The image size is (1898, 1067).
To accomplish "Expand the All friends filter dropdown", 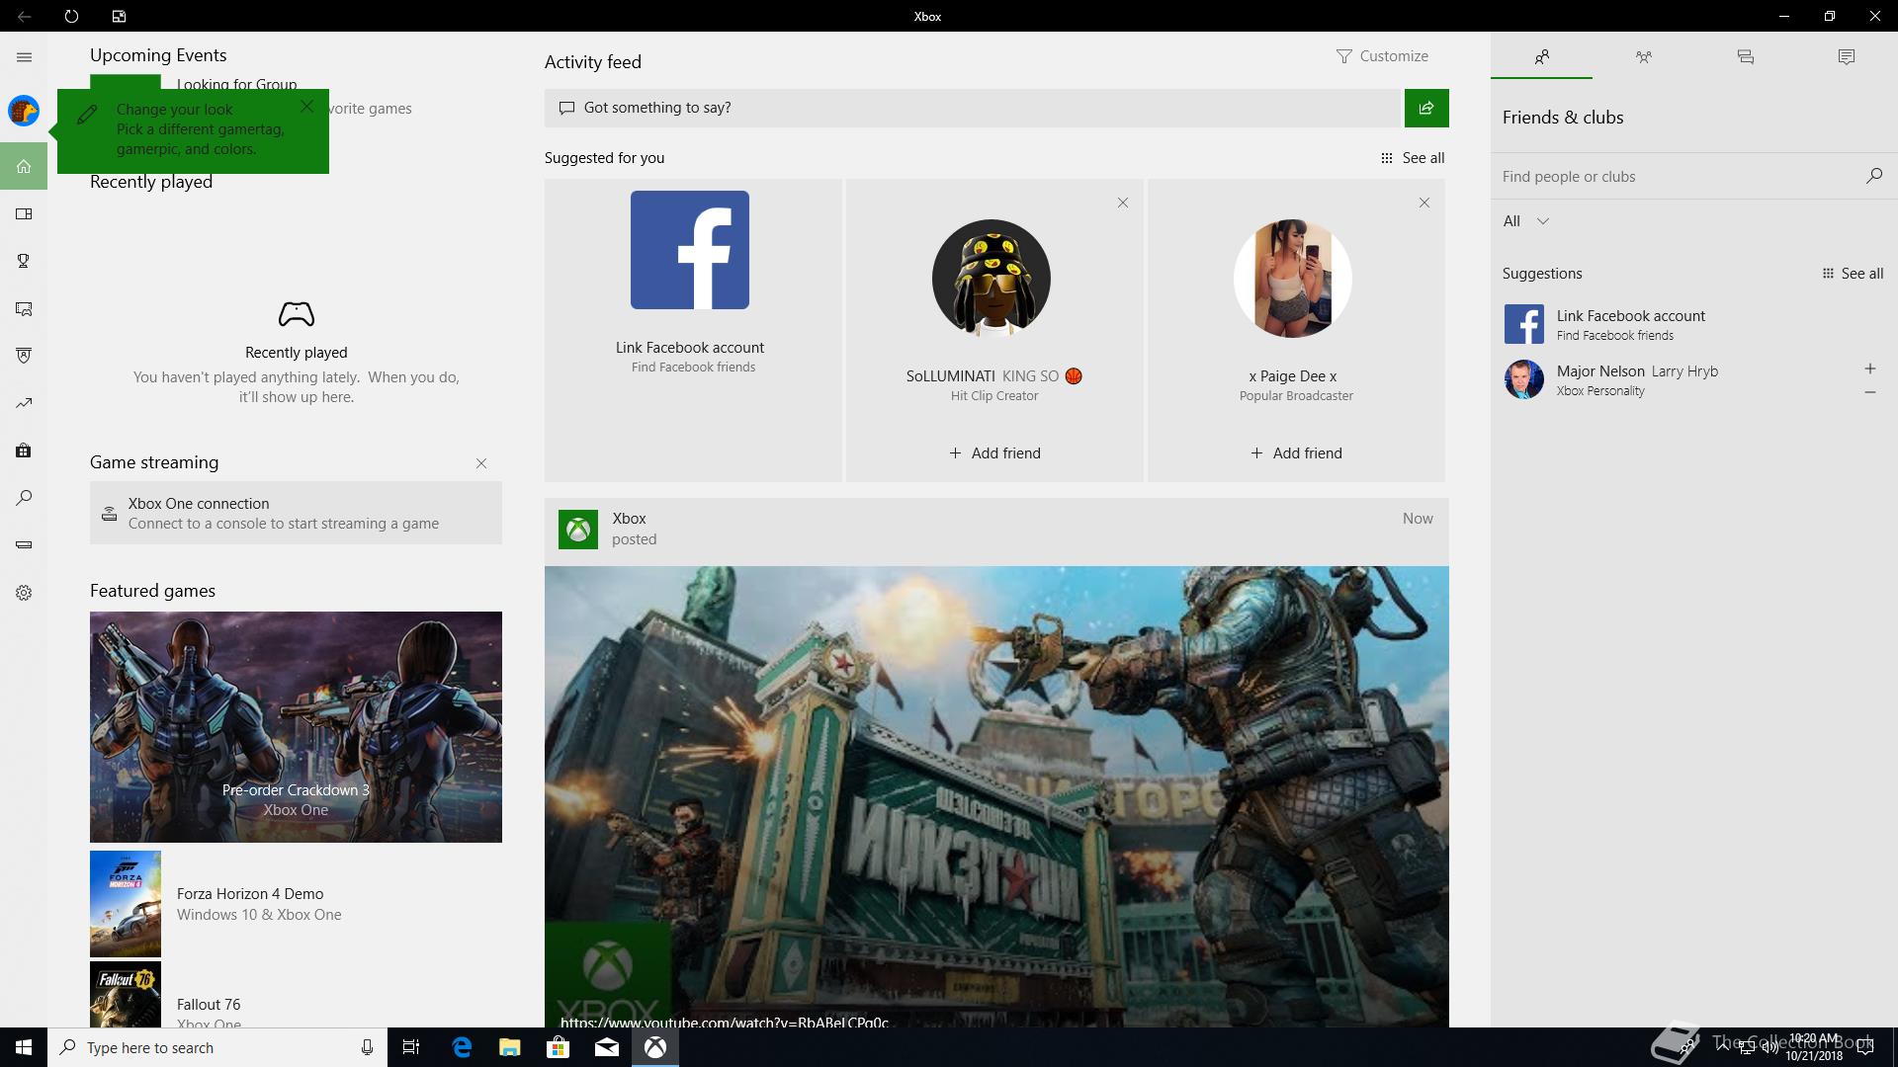I will click(x=1525, y=221).
